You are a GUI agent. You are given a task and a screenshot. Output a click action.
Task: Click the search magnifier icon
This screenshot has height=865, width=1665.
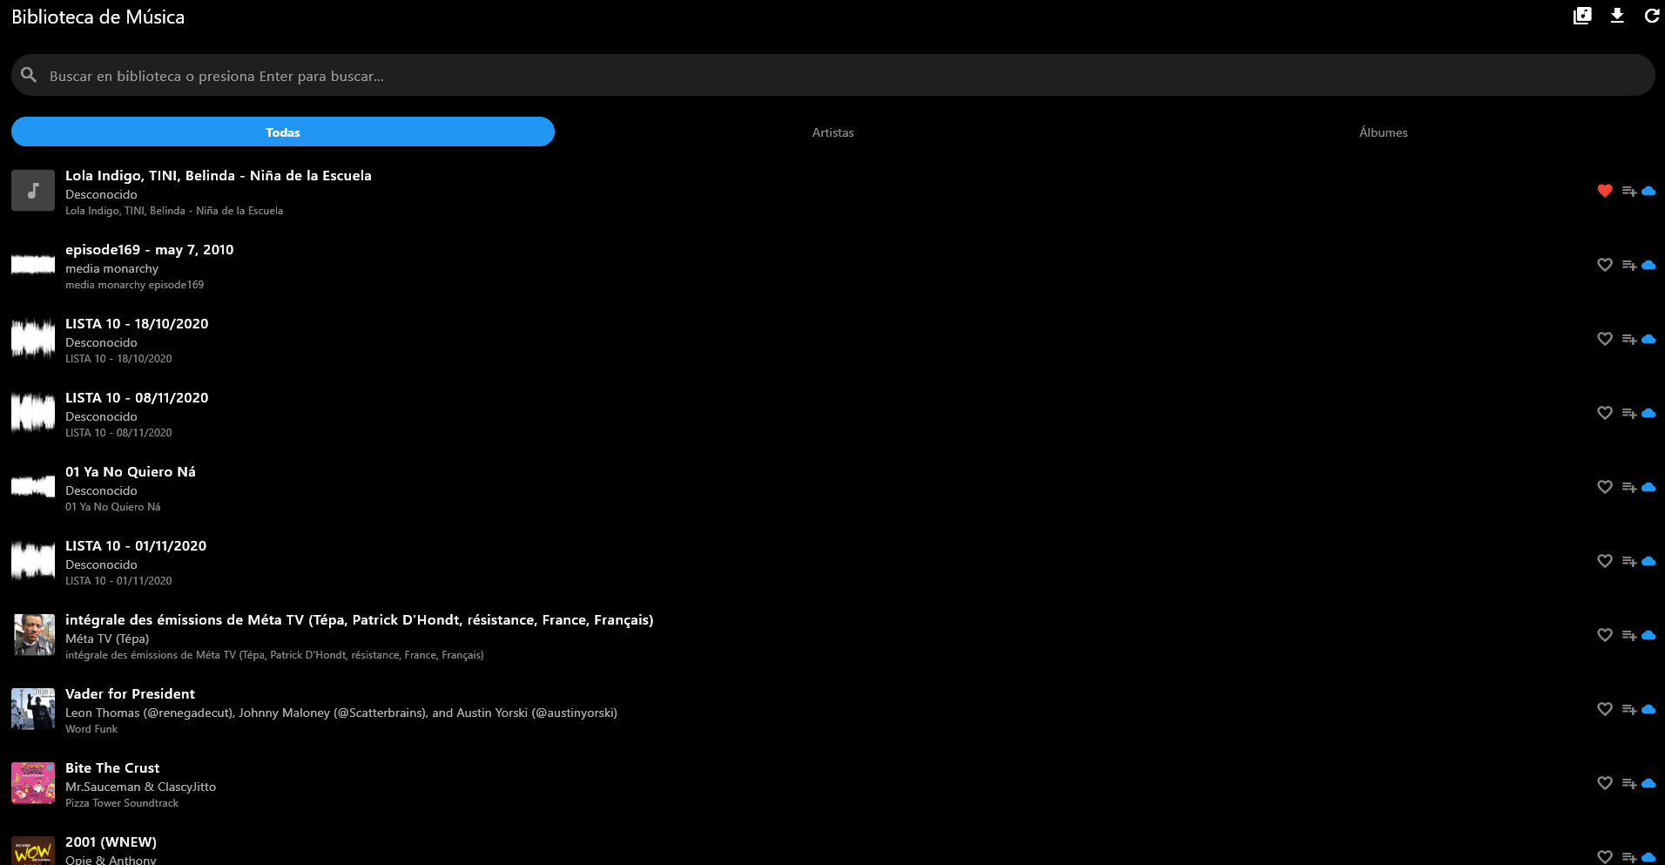(29, 75)
